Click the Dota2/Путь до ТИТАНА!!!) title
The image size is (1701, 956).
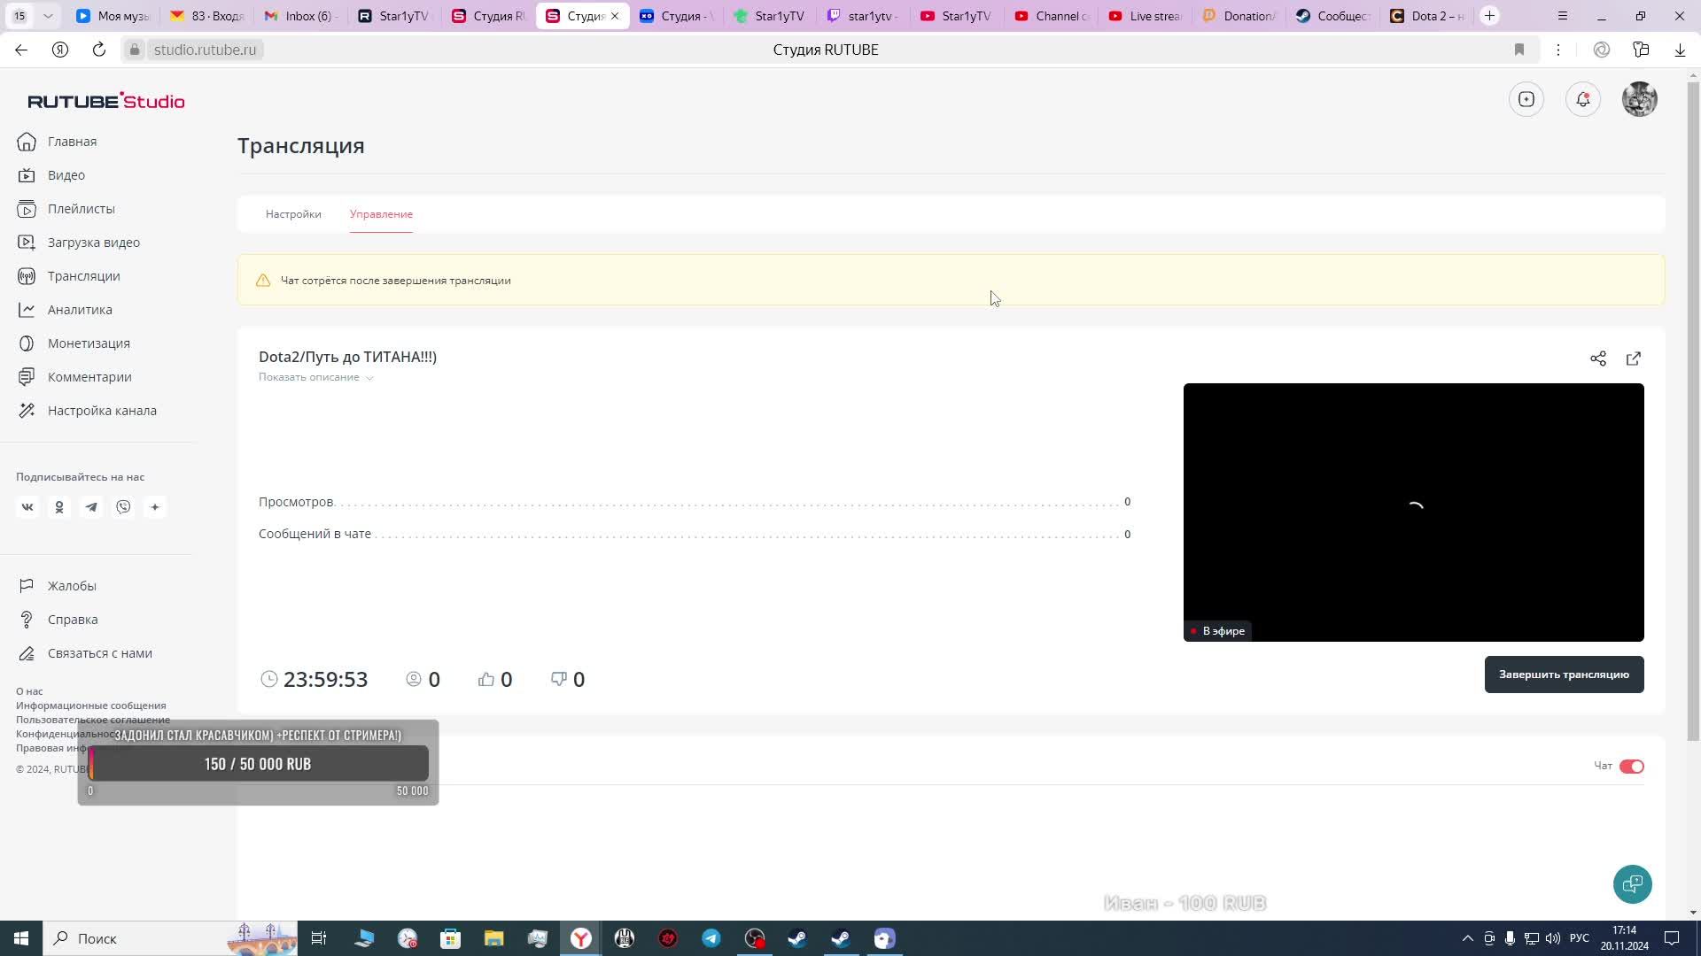click(x=347, y=357)
